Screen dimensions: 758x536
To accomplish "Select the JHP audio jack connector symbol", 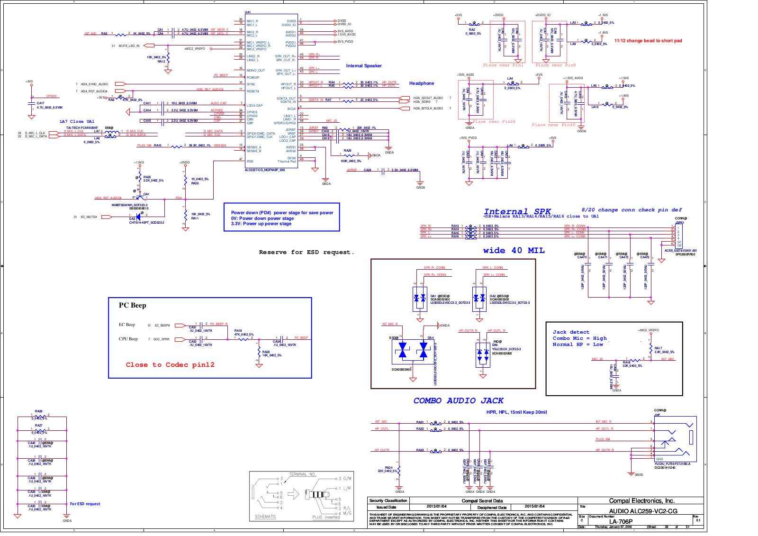I will pos(675,438).
